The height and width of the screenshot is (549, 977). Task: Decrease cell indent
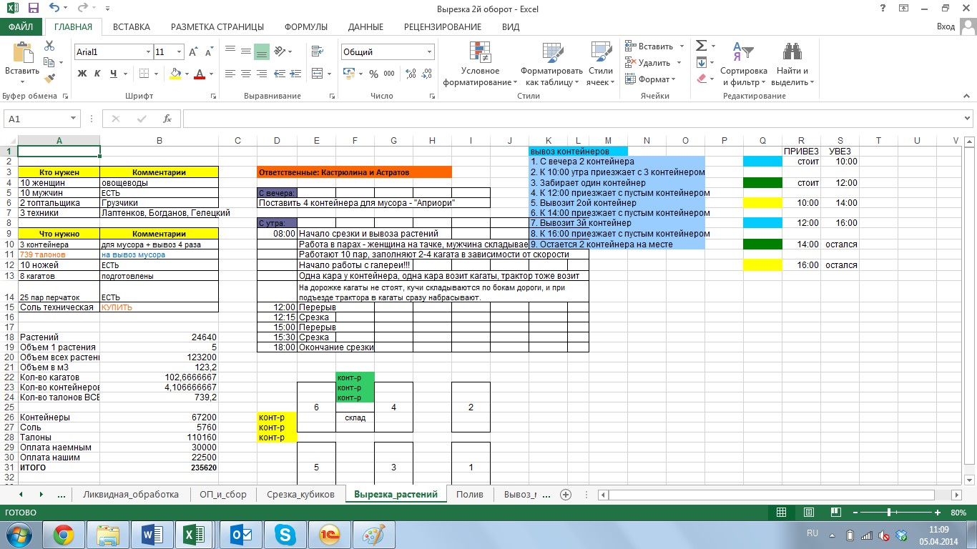point(281,74)
